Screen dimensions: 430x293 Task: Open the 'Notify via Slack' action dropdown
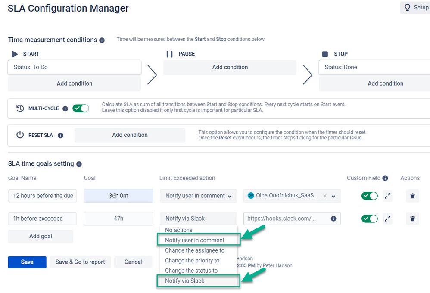point(198,219)
